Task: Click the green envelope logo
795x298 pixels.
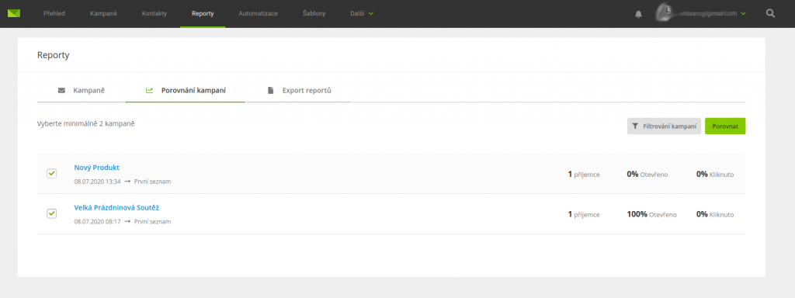Action: 14,14
